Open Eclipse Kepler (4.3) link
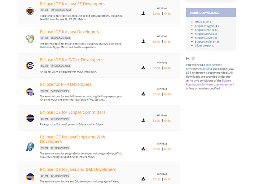277x184 pixels. coord(207,42)
